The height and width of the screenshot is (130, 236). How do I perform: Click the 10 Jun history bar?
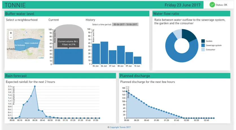pos(137,60)
